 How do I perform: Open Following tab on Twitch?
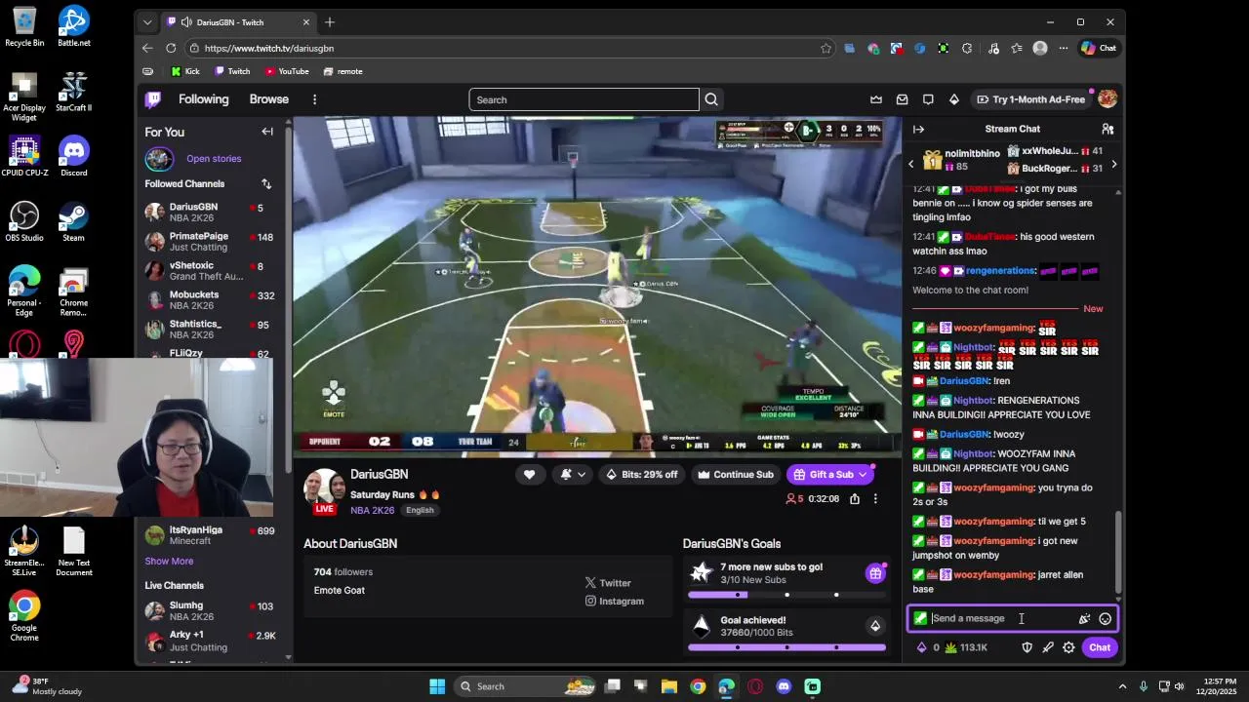[203, 99]
